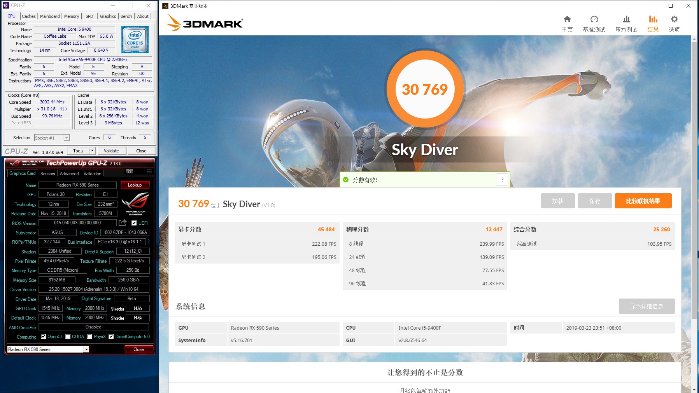Open the options gear icon
699x393 pixels.
pyautogui.click(x=674, y=19)
